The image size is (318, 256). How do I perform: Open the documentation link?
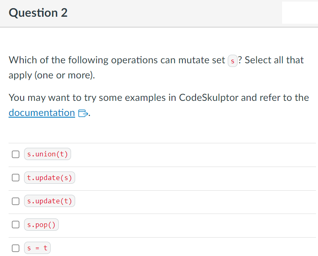click(42, 113)
